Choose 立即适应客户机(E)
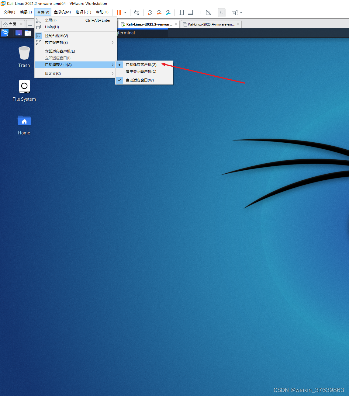The width and height of the screenshot is (349, 396). point(76,51)
